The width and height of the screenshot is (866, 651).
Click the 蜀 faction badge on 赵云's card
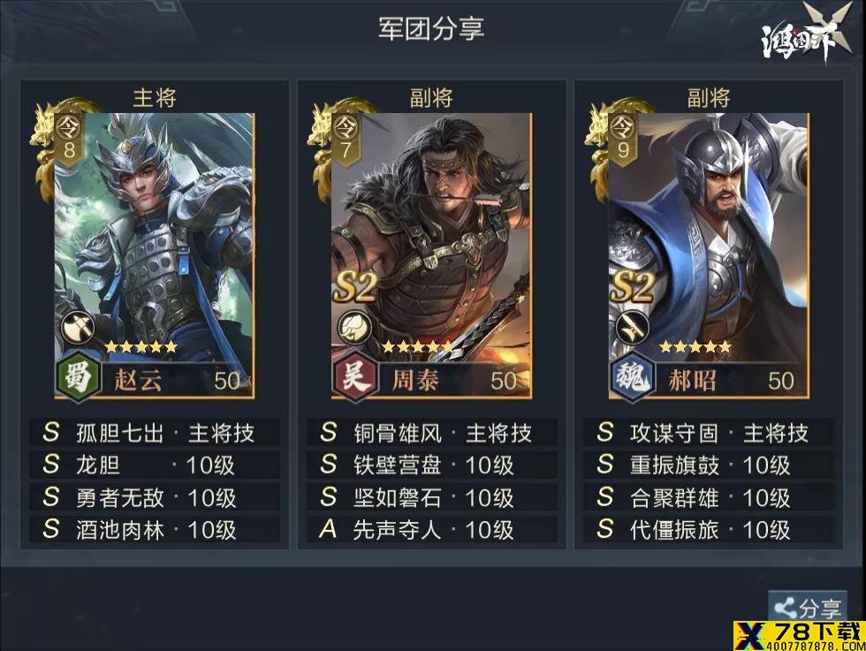tap(79, 377)
